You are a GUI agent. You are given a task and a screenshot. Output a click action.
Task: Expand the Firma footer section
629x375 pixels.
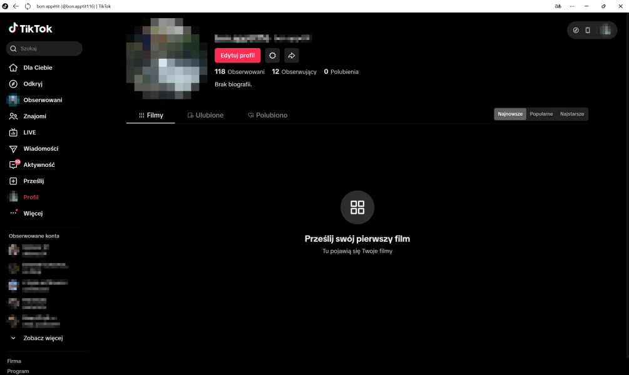[x=14, y=361]
